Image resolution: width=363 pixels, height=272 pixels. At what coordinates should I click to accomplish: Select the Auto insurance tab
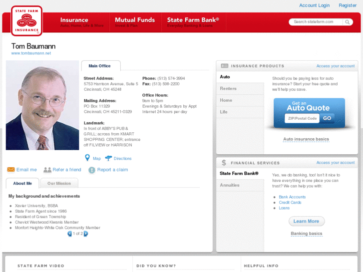240,77
